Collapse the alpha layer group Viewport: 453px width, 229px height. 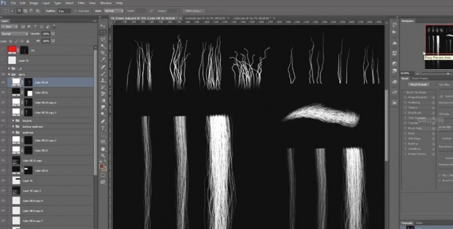tap(9, 74)
